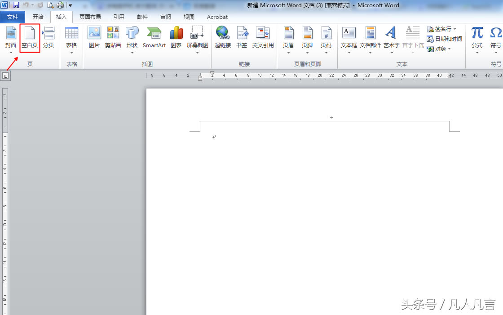Open the table (表格) dropdown
503x315 pixels.
click(71, 52)
